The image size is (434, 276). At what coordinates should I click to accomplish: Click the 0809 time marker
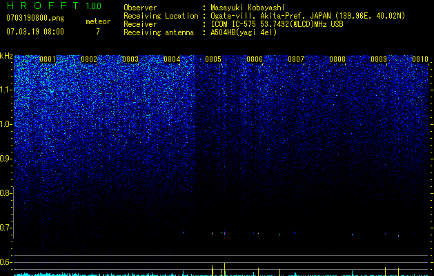coord(379,59)
